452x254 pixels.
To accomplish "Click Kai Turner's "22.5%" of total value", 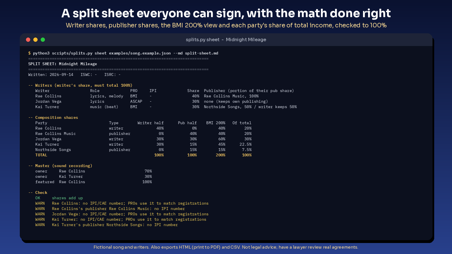I will point(245,144).
